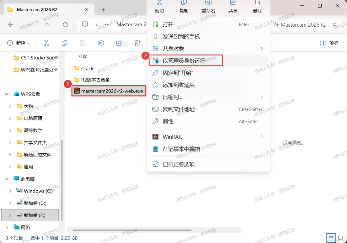Click the toolbar paste icon
The width and height of the screenshot is (347, 243).
(x=83, y=43)
